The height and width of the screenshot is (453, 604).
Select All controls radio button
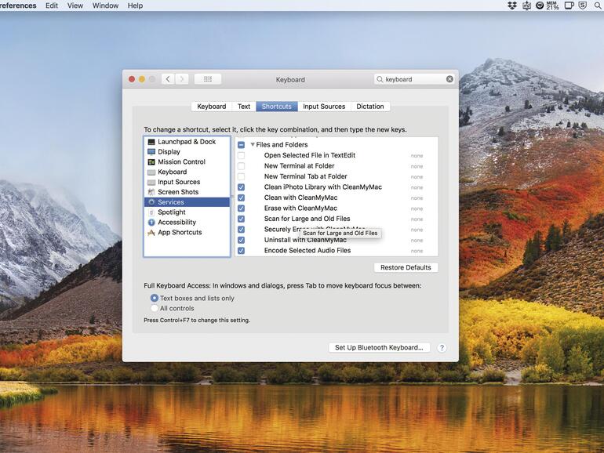154,308
